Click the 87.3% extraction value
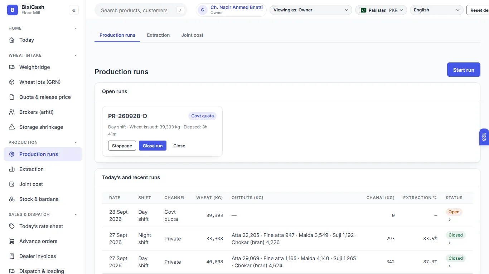 click(x=430, y=262)
